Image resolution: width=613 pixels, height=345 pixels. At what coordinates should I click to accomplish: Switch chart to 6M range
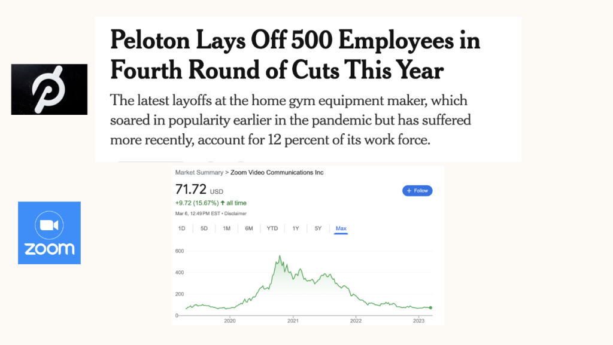tap(249, 228)
